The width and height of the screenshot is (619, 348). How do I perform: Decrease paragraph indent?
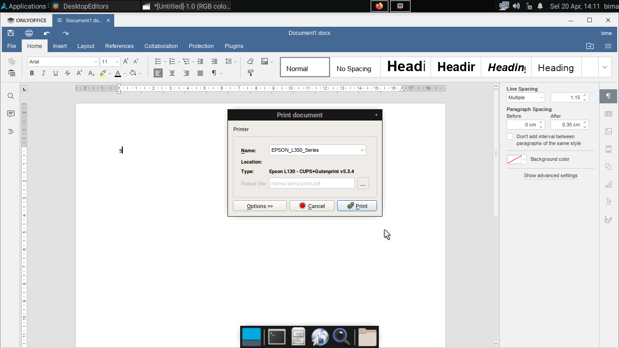pos(200,61)
